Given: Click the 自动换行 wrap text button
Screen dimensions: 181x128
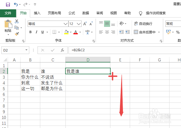Looking at the screenshot, I should click(143, 24).
